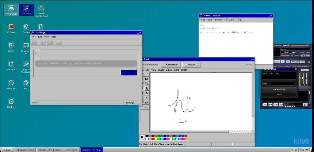This screenshot has height=152, width=314.
Task: Select the Rounded Rectangle tool in Paint
Action: coord(147,107)
